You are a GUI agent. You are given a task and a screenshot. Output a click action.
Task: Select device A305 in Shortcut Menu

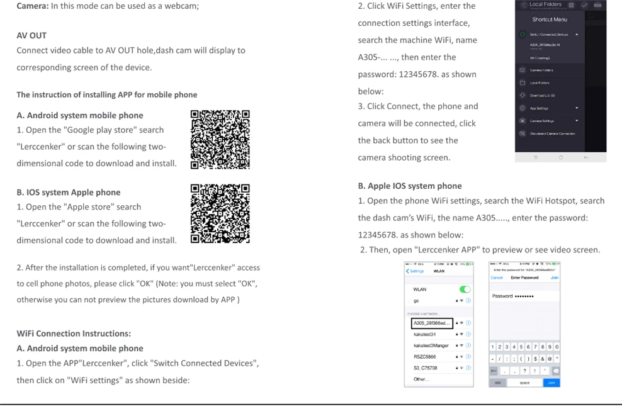tap(545, 45)
